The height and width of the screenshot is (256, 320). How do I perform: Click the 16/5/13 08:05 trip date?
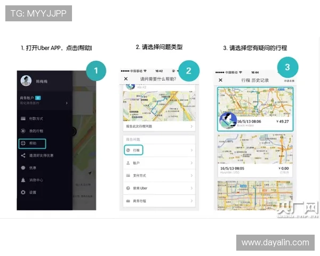pyautogui.click(x=232, y=169)
